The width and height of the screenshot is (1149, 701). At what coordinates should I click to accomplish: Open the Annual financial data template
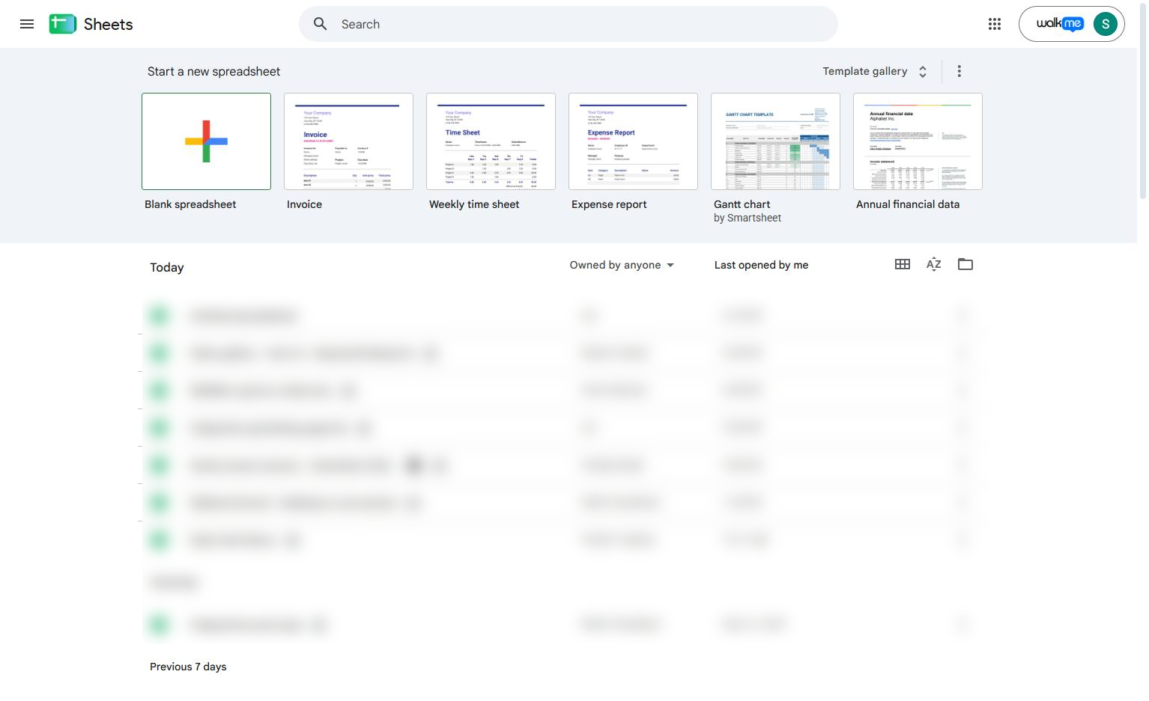pos(918,141)
